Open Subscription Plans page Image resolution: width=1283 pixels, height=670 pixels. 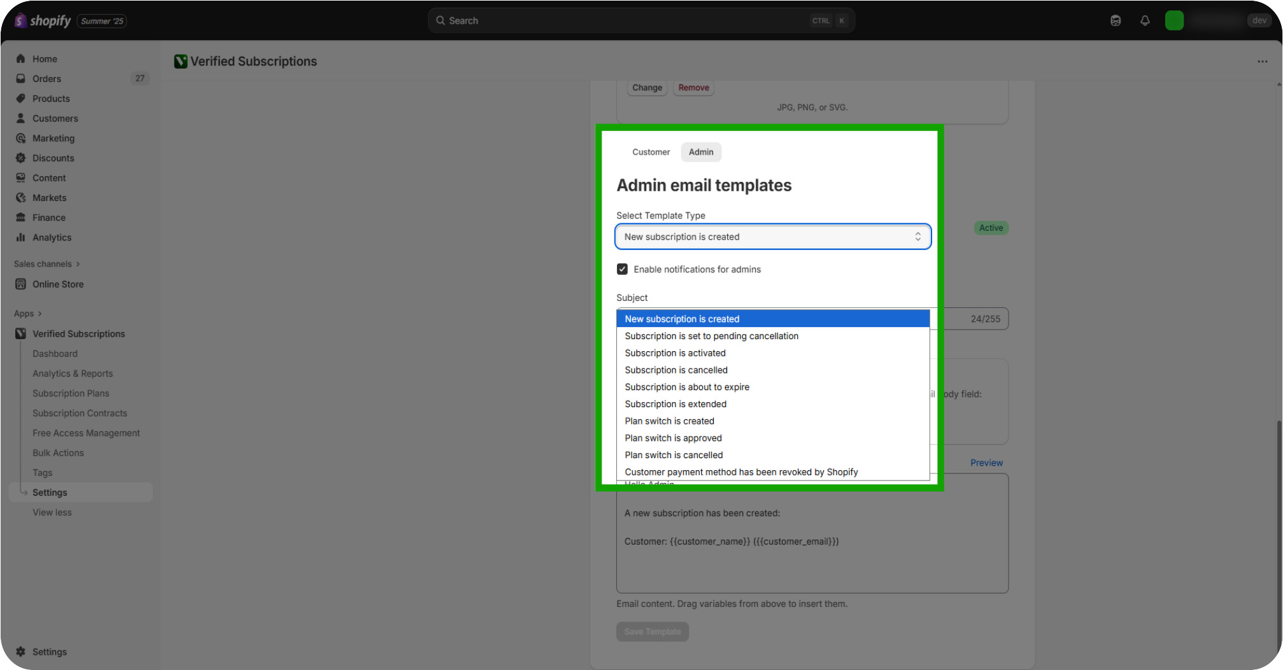(x=71, y=393)
